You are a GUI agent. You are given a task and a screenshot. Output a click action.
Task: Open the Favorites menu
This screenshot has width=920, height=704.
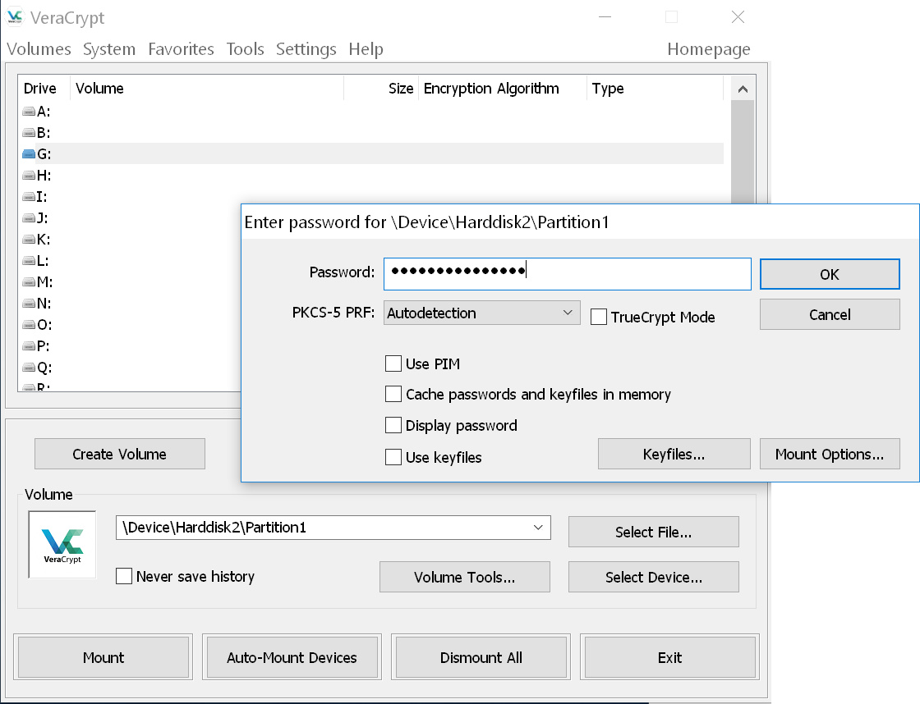181,49
